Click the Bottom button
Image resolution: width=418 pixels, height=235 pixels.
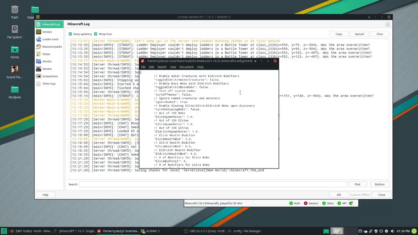click(380, 184)
